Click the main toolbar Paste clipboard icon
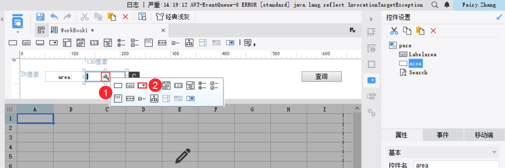The width and height of the screenshot is (505, 168). point(112,17)
